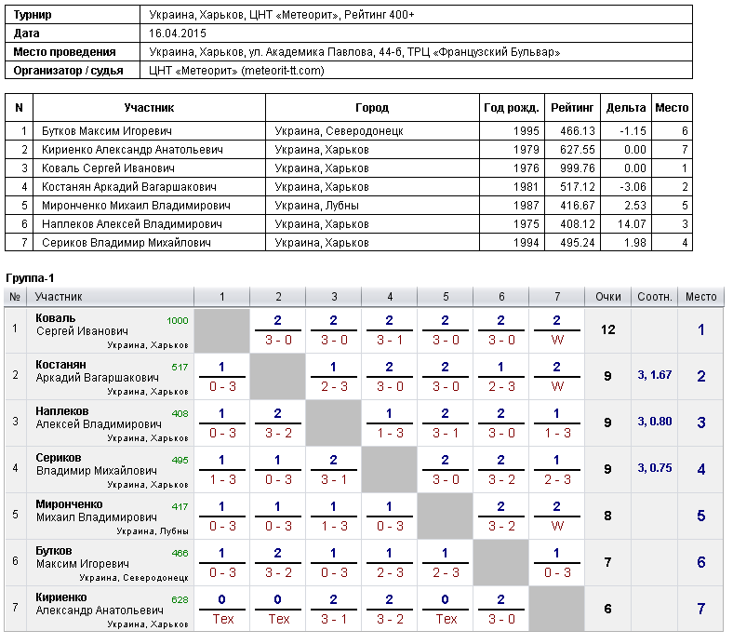The height and width of the screenshot is (644, 733).
Task: Click the 'Рейтинг' column header
Action: tap(572, 108)
